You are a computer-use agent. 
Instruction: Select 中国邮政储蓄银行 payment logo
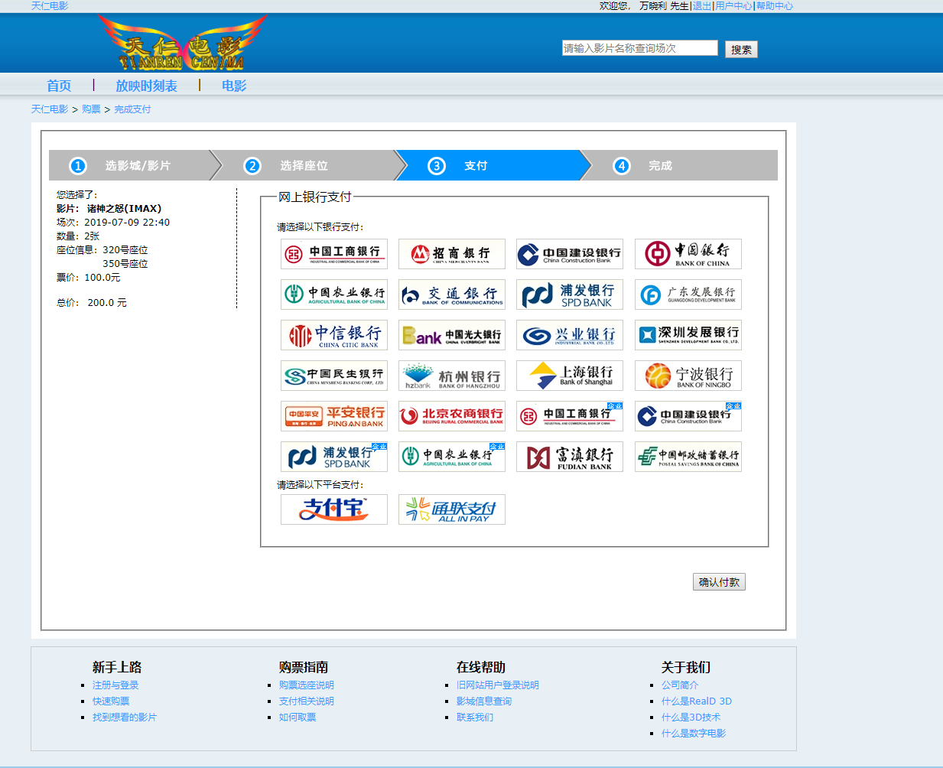(687, 457)
